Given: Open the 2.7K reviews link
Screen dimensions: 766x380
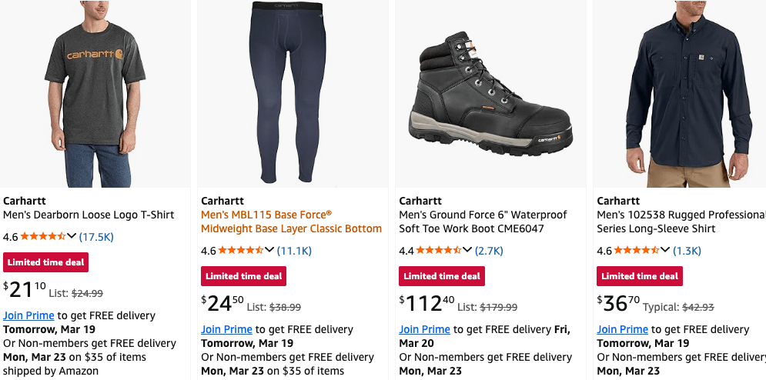Looking at the screenshot, I should (x=489, y=251).
